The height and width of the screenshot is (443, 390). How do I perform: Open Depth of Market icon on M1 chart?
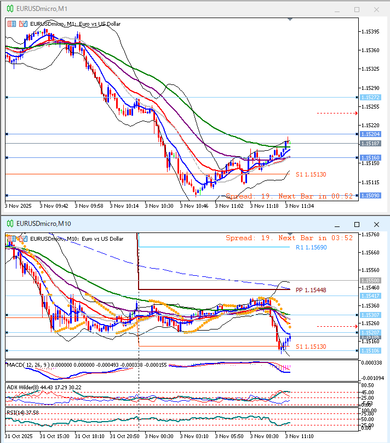point(23,24)
